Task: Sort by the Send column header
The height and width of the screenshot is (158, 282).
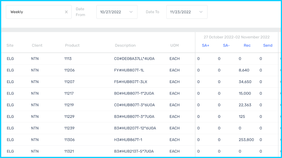Action: pos(268,46)
